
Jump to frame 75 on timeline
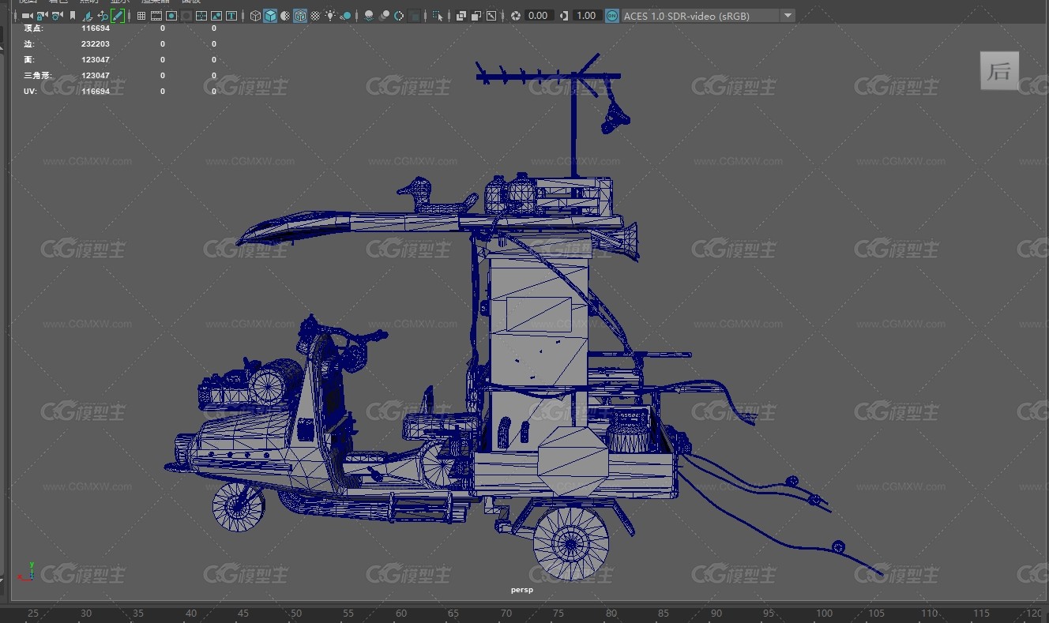559,614
